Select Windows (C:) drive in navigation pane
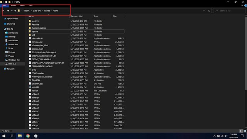 coord(14,60)
